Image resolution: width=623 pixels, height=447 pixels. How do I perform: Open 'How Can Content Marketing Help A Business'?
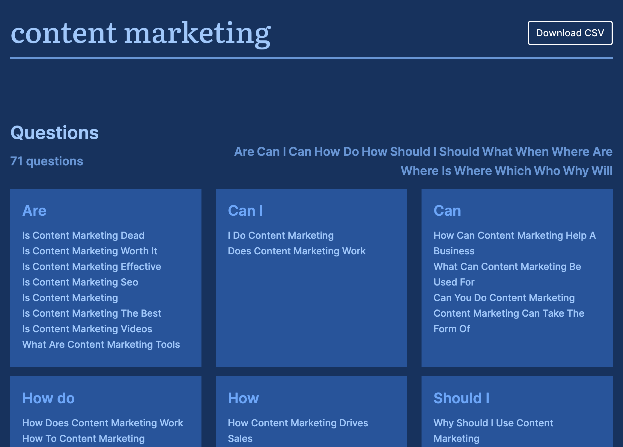tap(514, 235)
